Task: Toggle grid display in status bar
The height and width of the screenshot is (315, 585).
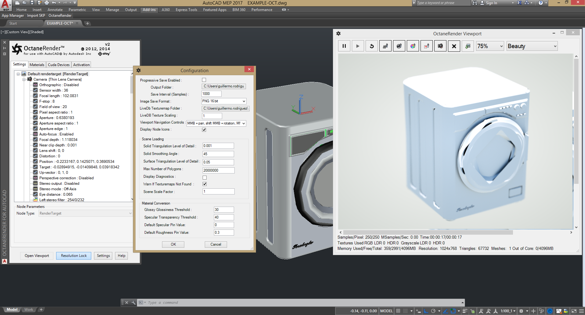Action: 398,311
